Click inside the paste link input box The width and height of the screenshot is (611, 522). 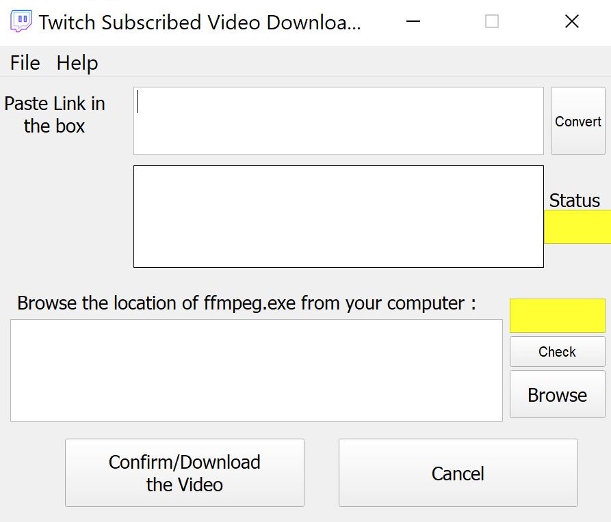click(x=339, y=120)
